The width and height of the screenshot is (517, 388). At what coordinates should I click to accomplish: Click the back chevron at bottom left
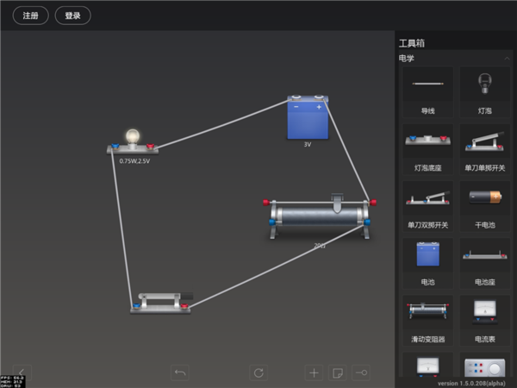21,372
